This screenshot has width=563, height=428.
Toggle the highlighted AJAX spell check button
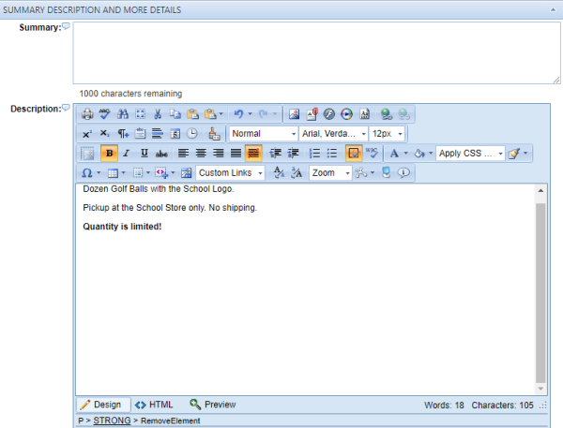pos(354,154)
